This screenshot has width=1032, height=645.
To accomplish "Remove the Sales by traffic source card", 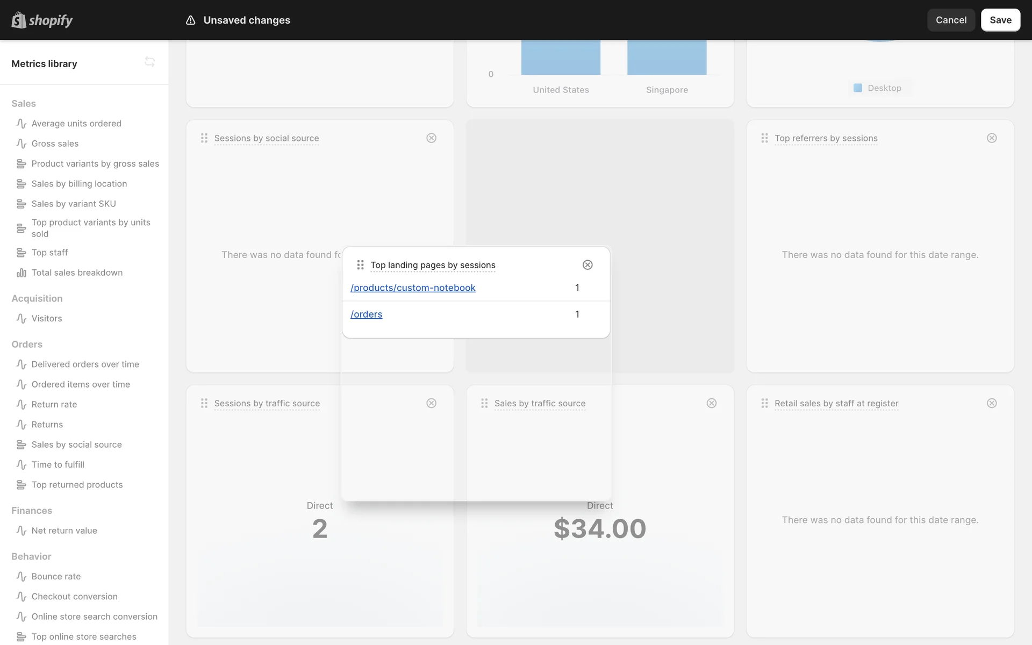I will pos(711,403).
